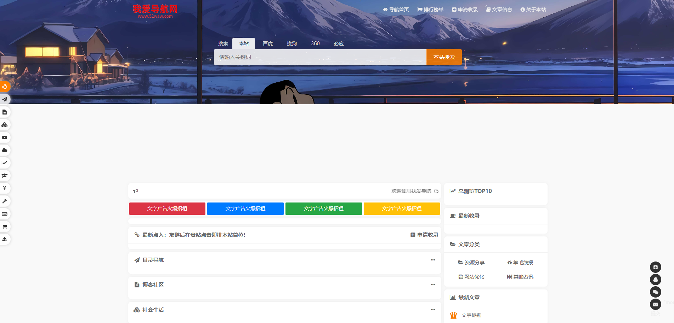Expand more options for 社会生活 section
The height and width of the screenshot is (323, 674).
pyautogui.click(x=433, y=310)
